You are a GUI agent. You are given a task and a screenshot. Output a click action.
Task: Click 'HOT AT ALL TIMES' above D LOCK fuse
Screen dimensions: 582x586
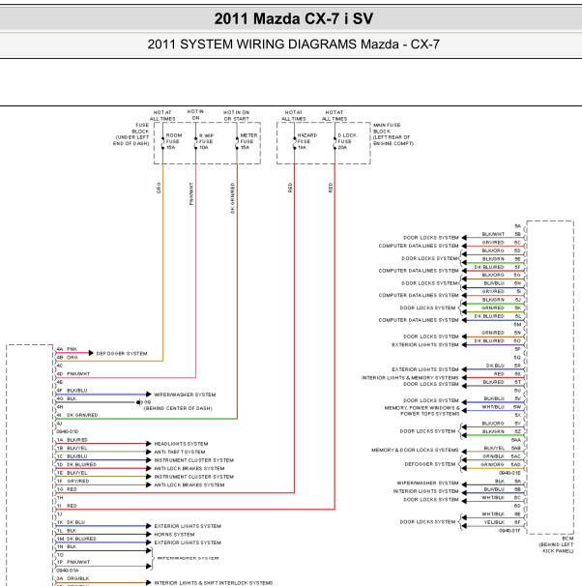tap(335, 115)
